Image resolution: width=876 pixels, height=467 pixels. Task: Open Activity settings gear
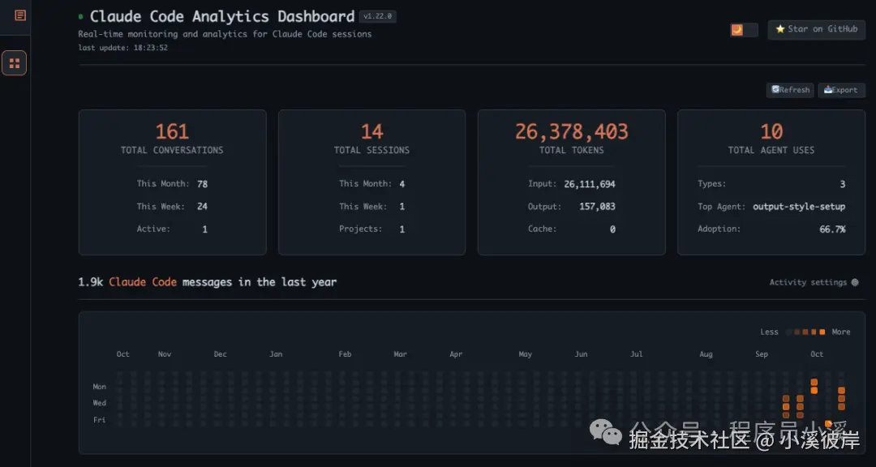pos(855,283)
